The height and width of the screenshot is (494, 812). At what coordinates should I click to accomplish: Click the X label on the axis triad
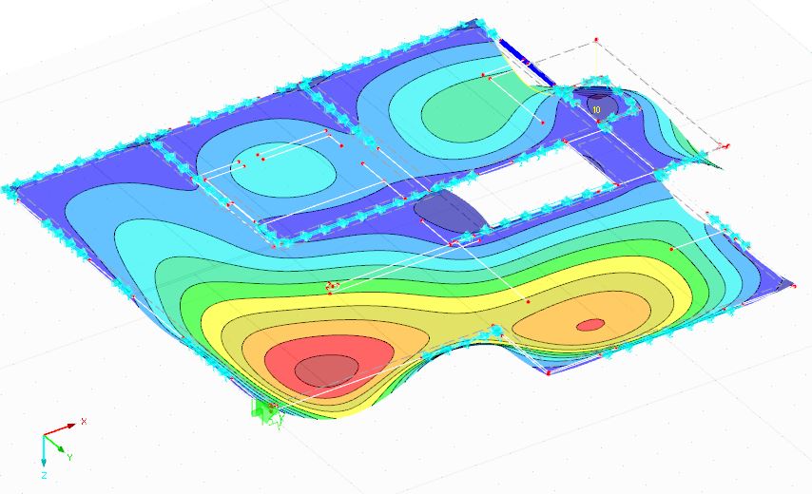pyautogui.click(x=84, y=422)
